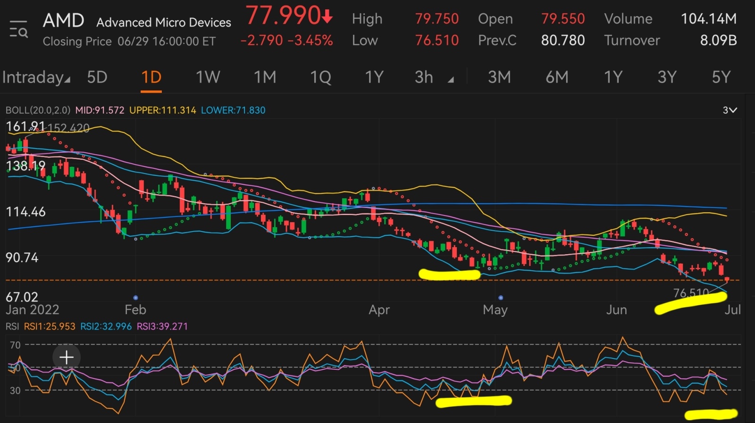
Task: Open the RSI indicator label
Action: [x=12, y=326]
